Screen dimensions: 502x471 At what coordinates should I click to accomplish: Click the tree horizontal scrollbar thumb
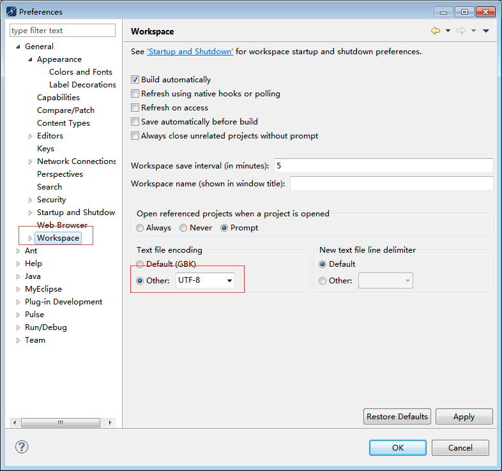pos(61,422)
